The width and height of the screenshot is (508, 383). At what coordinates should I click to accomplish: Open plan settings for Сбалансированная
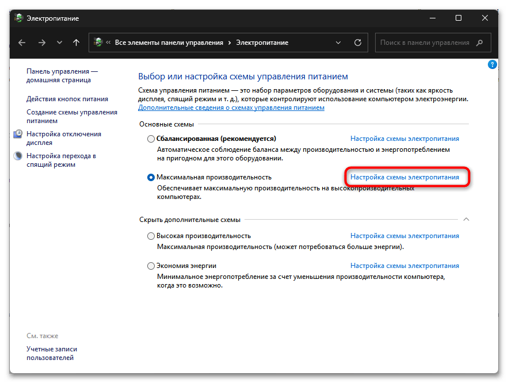pyautogui.click(x=404, y=139)
